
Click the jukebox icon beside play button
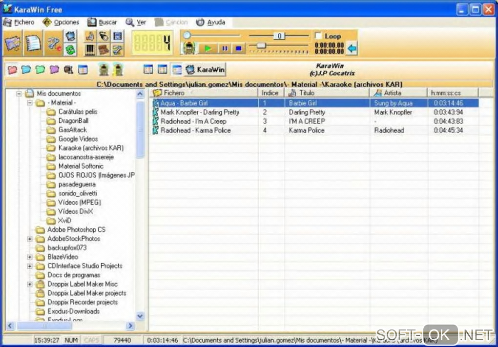(189, 48)
